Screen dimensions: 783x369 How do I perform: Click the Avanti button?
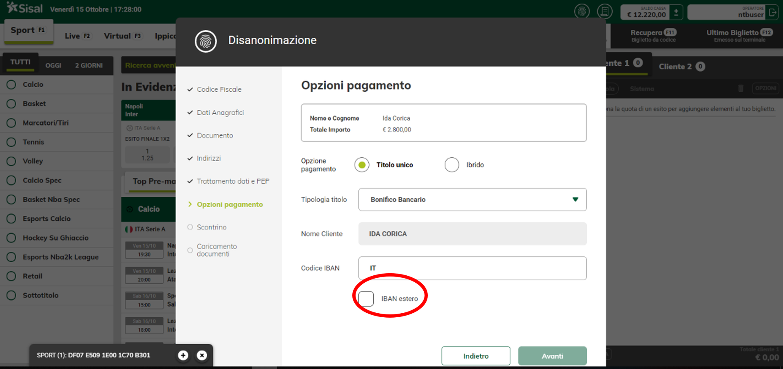click(x=552, y=356)
